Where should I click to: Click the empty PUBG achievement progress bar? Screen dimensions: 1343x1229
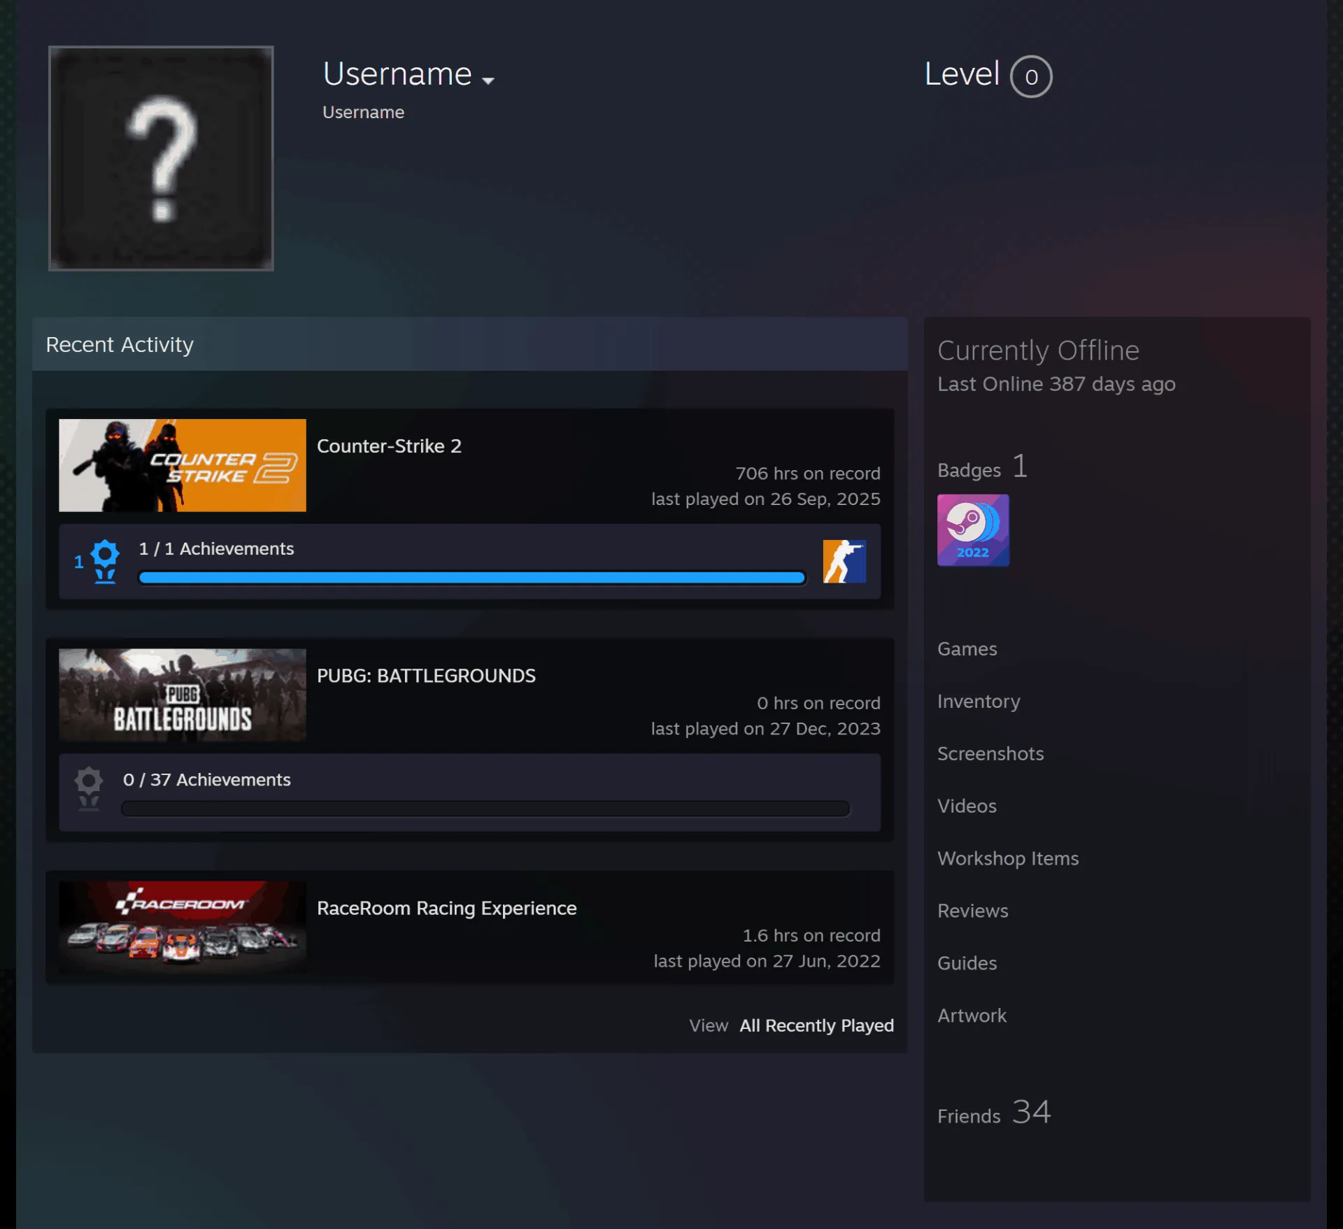click(485, 809)
